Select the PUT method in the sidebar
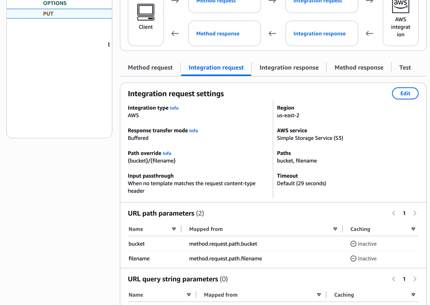 point(59,13)
